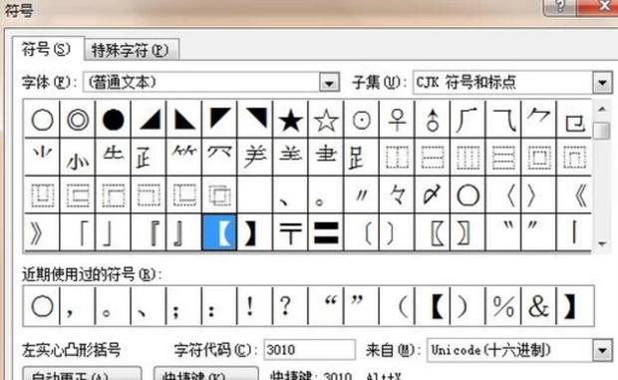The width and height of the screenshot is (618, 380).
Task: Insert recently used black bracket 【
Action: (433, 306)
